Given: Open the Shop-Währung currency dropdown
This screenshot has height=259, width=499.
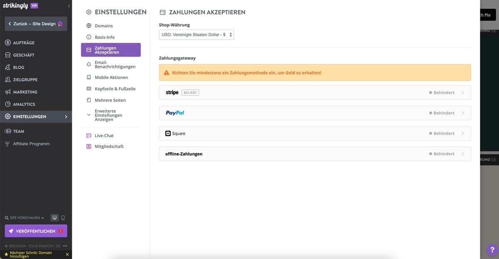Looking at the screenshot, I should pos(196,35).
